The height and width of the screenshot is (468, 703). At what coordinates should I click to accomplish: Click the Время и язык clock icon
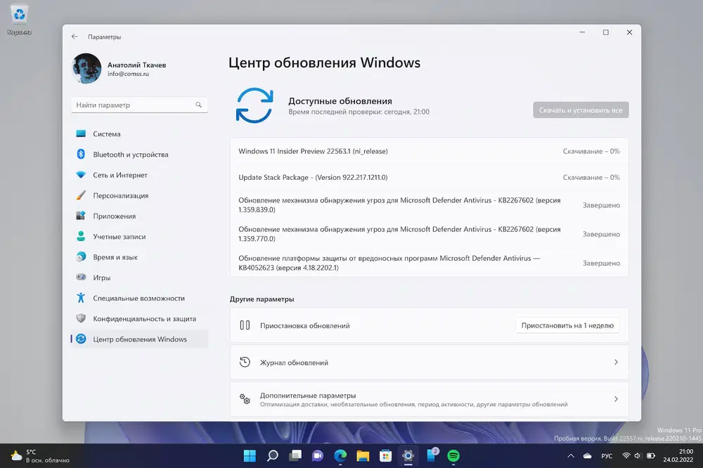pos(82,256)
